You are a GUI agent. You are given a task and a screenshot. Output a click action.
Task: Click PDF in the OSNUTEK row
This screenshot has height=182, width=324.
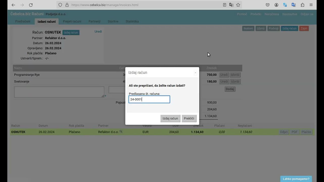click(x=294, y=132)
